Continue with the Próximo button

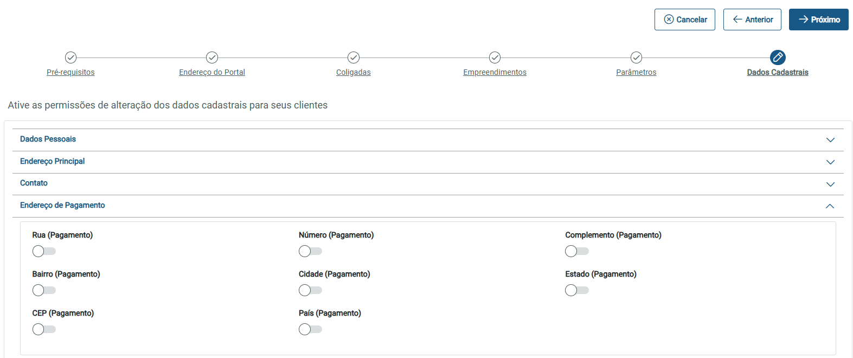tap(818, 20)
